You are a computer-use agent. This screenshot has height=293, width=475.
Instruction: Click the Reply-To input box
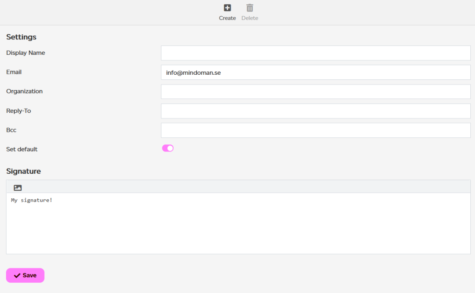[315, 111]
